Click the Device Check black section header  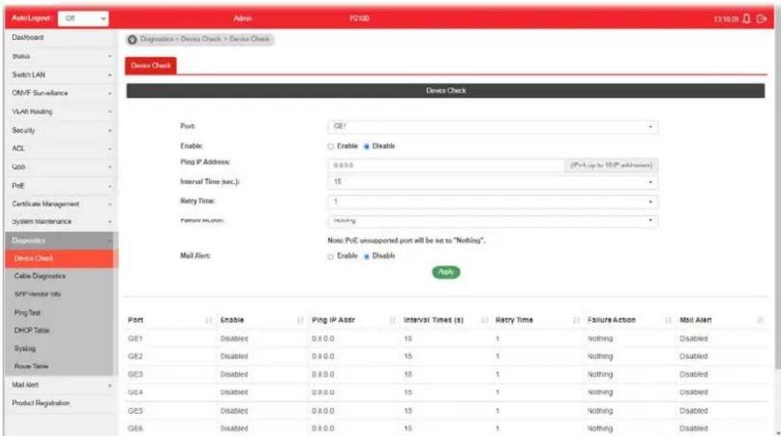pyautogui.click(x=445, y=91)
